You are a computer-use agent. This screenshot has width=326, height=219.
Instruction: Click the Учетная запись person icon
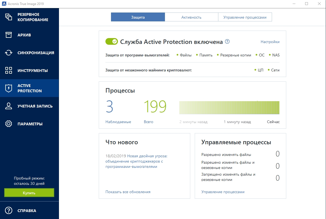click(9, 106)
